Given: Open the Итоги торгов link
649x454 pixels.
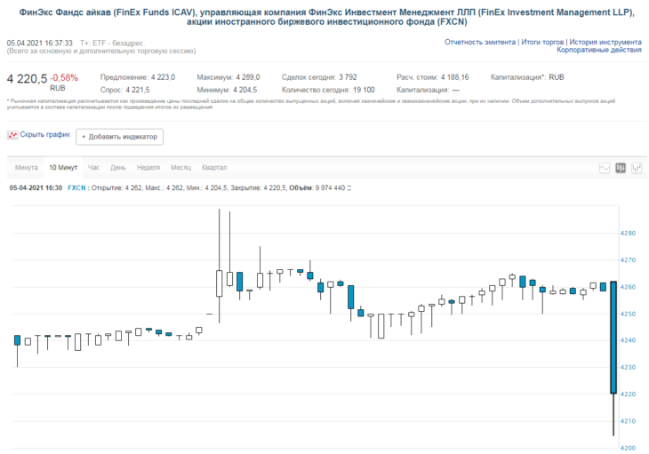Looking at the screenshot, I should pos(542,42).
